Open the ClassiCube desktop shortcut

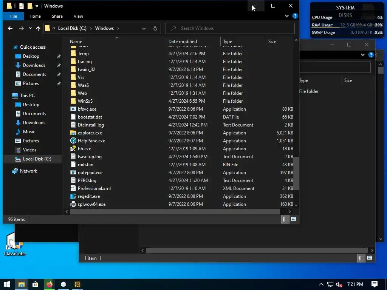tap(15, 244)
